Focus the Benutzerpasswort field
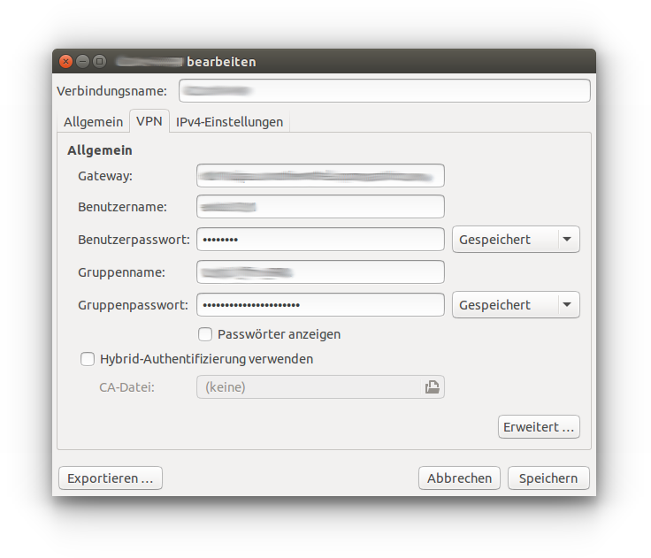651x558 pixels. pyautogui.click(x=320, y=239)
